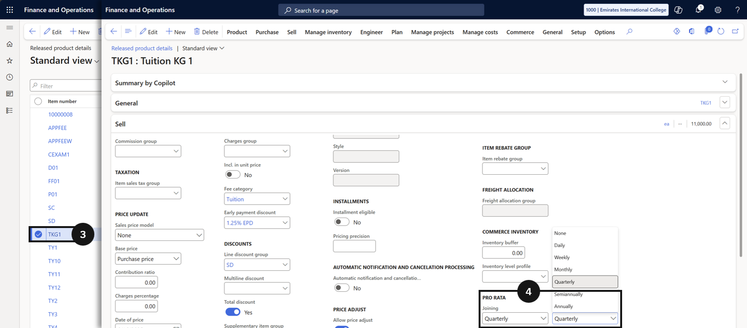Click the action pane search magnifier
This screenshot has width=747, height=328.
click(629, 32)
